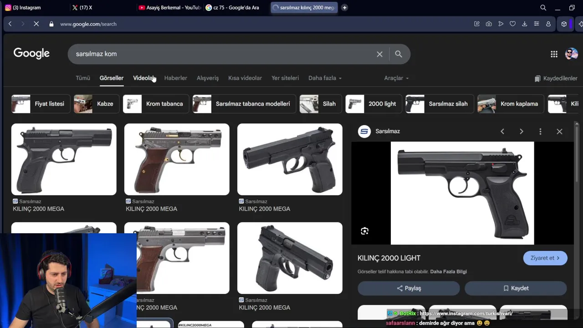Select the Videolar search tab
This screenshot has width=583, height=328.
144,78
